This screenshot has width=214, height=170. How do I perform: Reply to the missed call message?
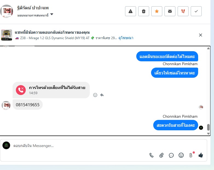click(x=102, y=95)
